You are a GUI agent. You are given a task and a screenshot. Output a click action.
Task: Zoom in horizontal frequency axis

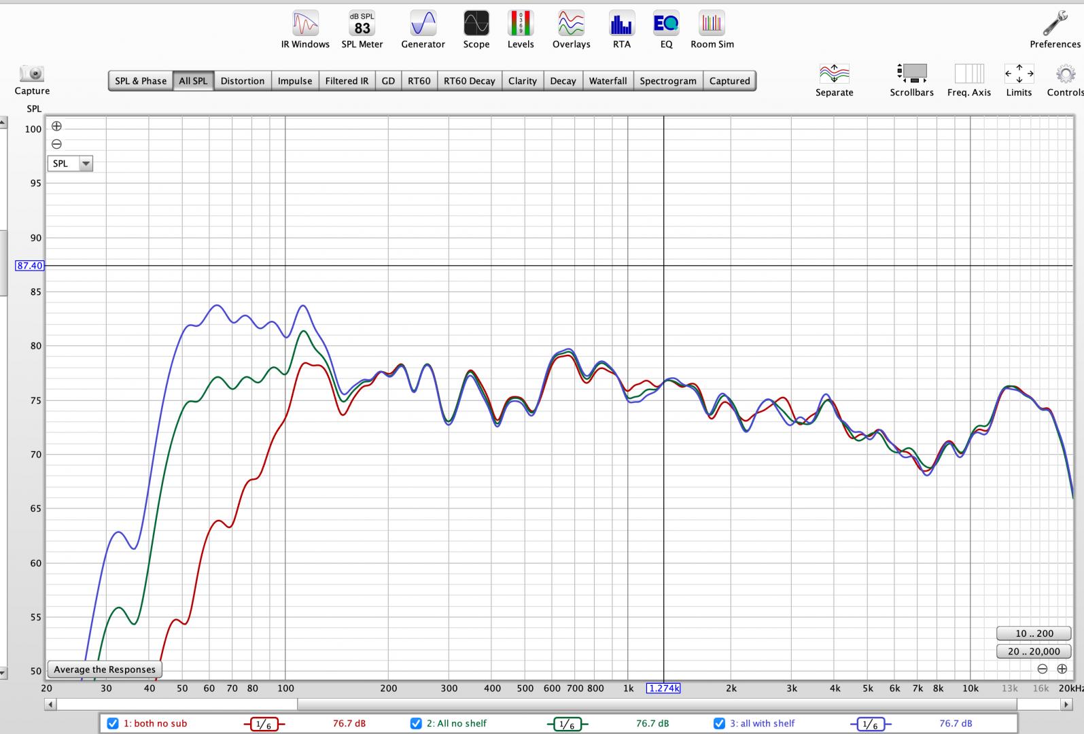click(1062, 669)
